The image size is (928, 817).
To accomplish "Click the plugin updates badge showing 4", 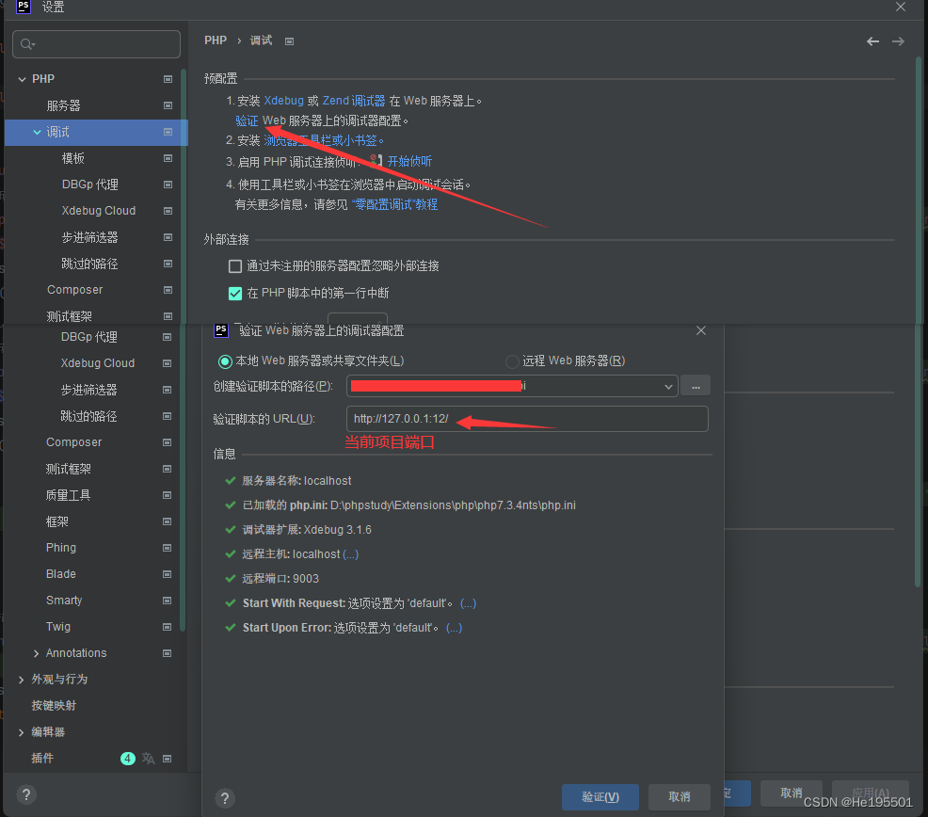I will pos(128,759).
